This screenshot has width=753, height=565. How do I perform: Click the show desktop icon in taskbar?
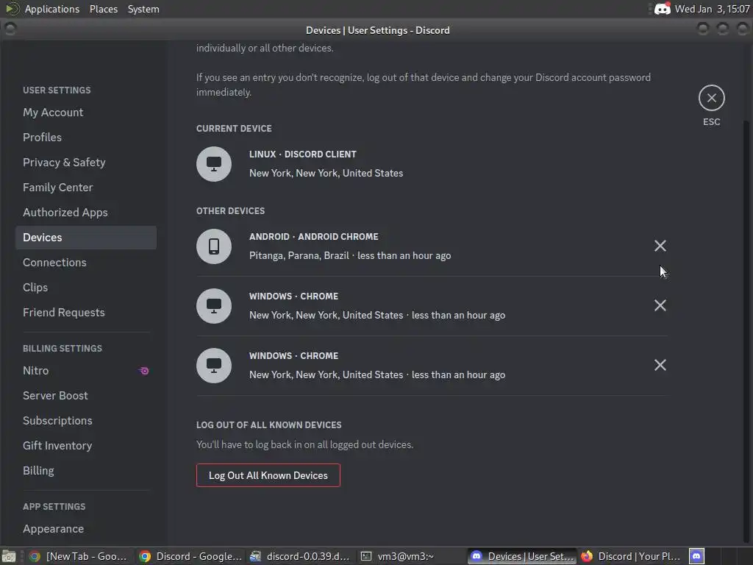(9, 556)
